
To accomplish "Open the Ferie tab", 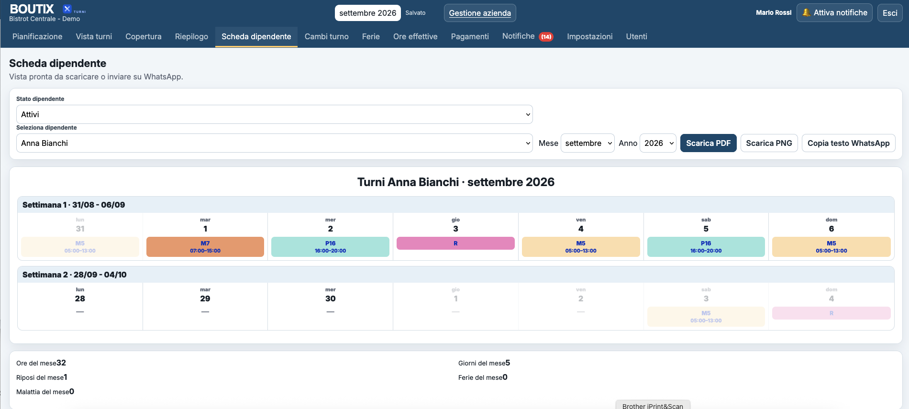I will click(x=371, y=36).
